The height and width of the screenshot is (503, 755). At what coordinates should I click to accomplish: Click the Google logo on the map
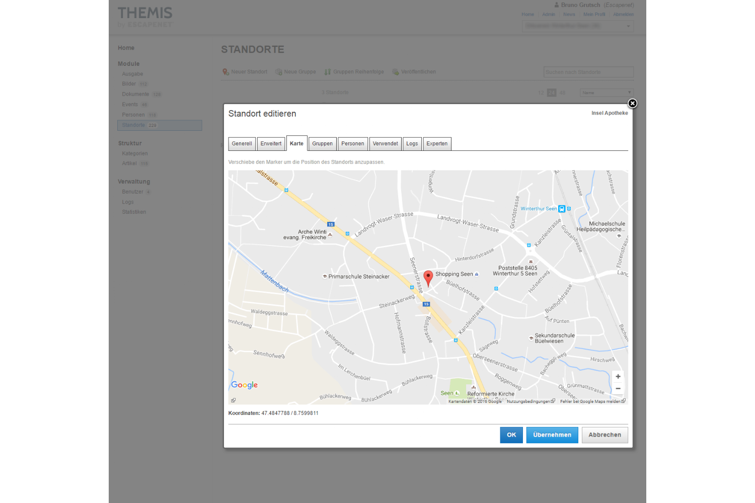click(245, 385)
